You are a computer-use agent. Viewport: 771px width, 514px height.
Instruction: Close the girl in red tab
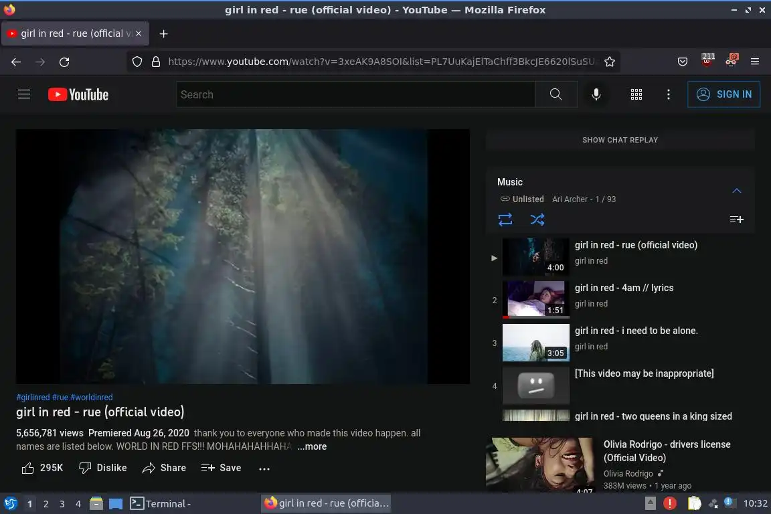point(139,33)
